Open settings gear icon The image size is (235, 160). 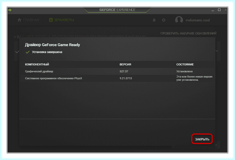coord(164,20)
